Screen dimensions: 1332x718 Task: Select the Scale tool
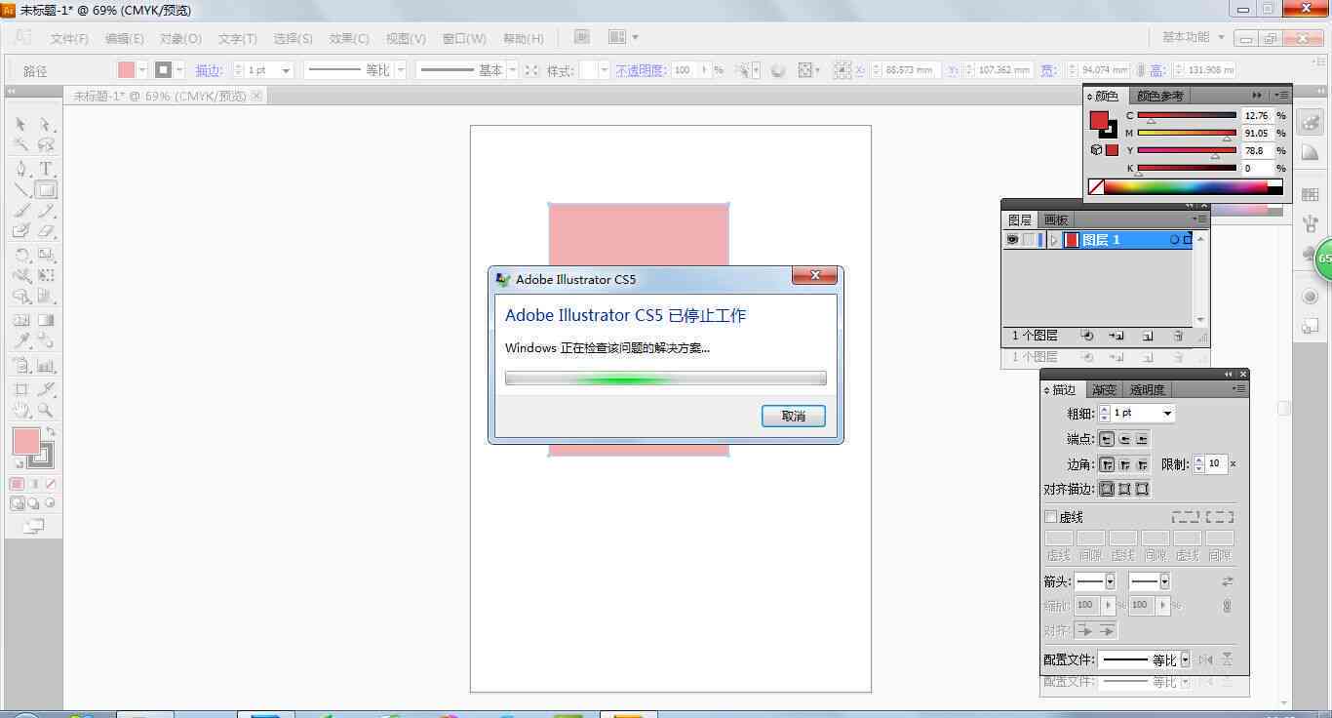[x=46, y=256]
